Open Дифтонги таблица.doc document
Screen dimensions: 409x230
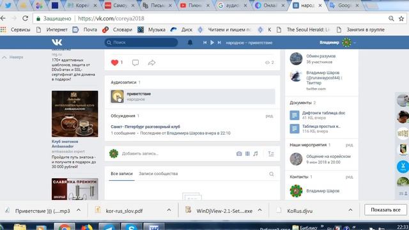tap(323, 113)
